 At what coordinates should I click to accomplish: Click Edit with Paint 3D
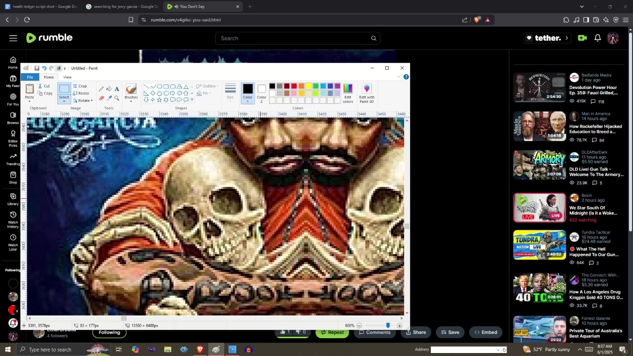(x=366, y=93)
